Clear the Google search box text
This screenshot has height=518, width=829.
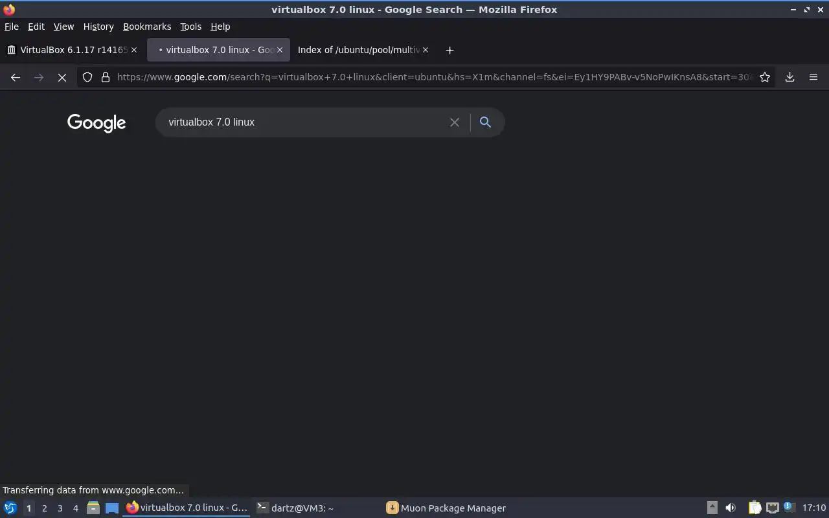[455, 122]
